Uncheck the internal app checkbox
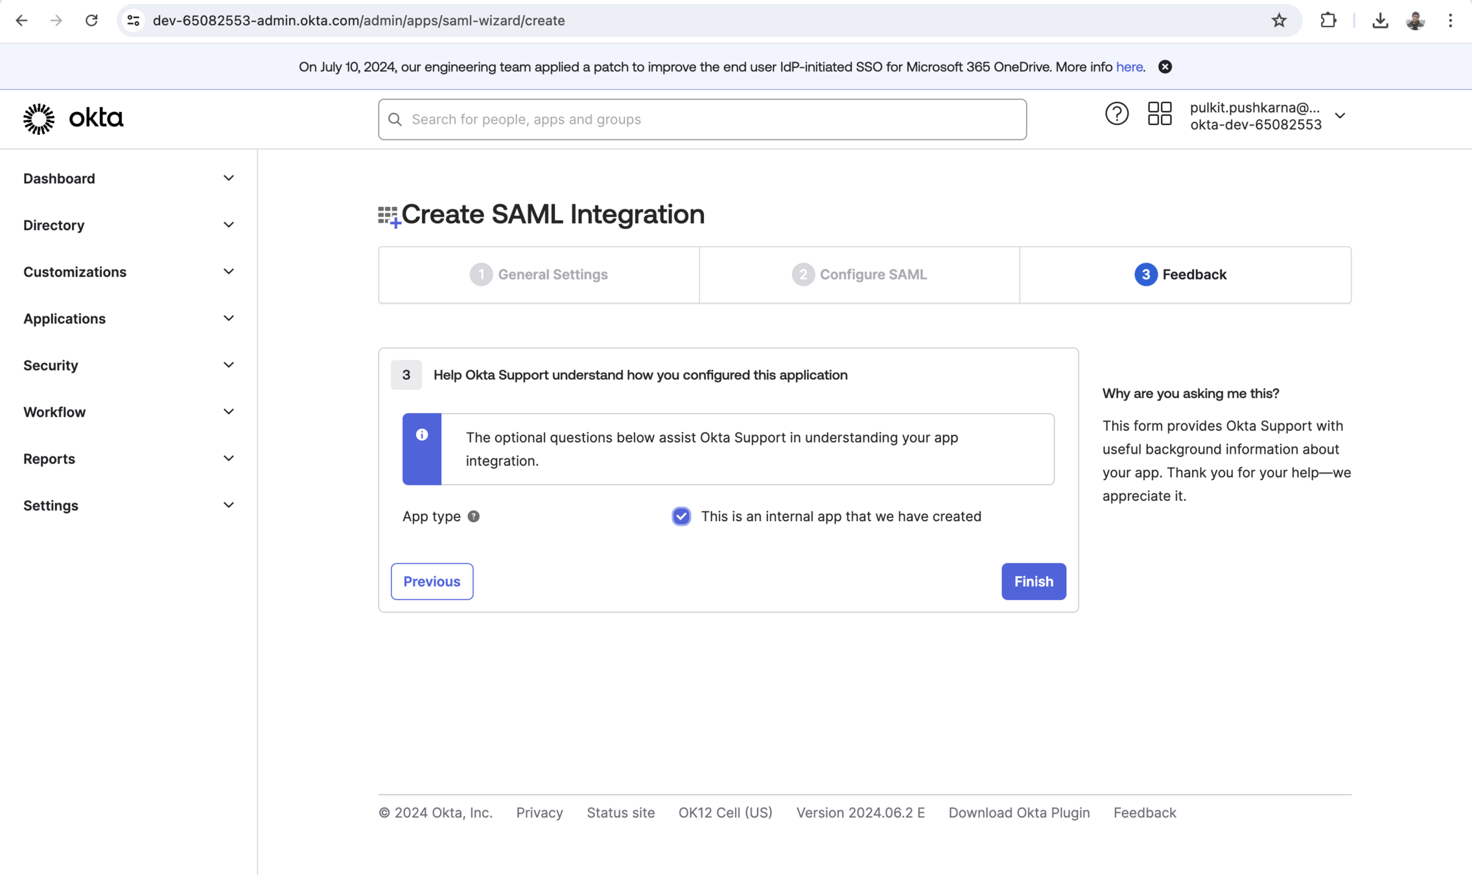This screenshot has width=1472, height=875. [x=681, y=517]
